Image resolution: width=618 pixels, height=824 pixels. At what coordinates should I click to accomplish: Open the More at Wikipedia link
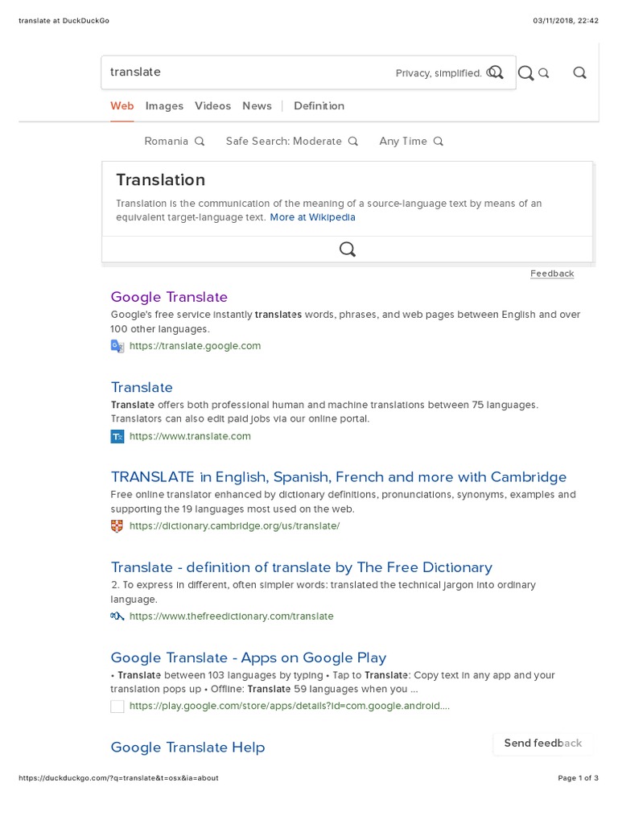312,217
